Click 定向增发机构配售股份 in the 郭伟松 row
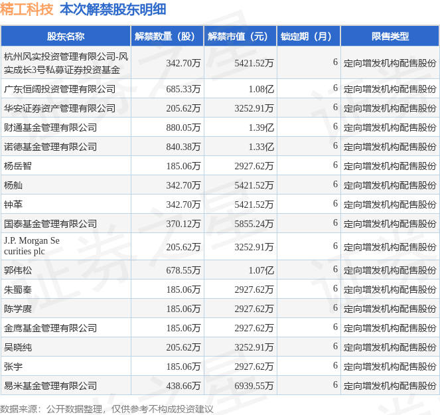 coord(390,270)
